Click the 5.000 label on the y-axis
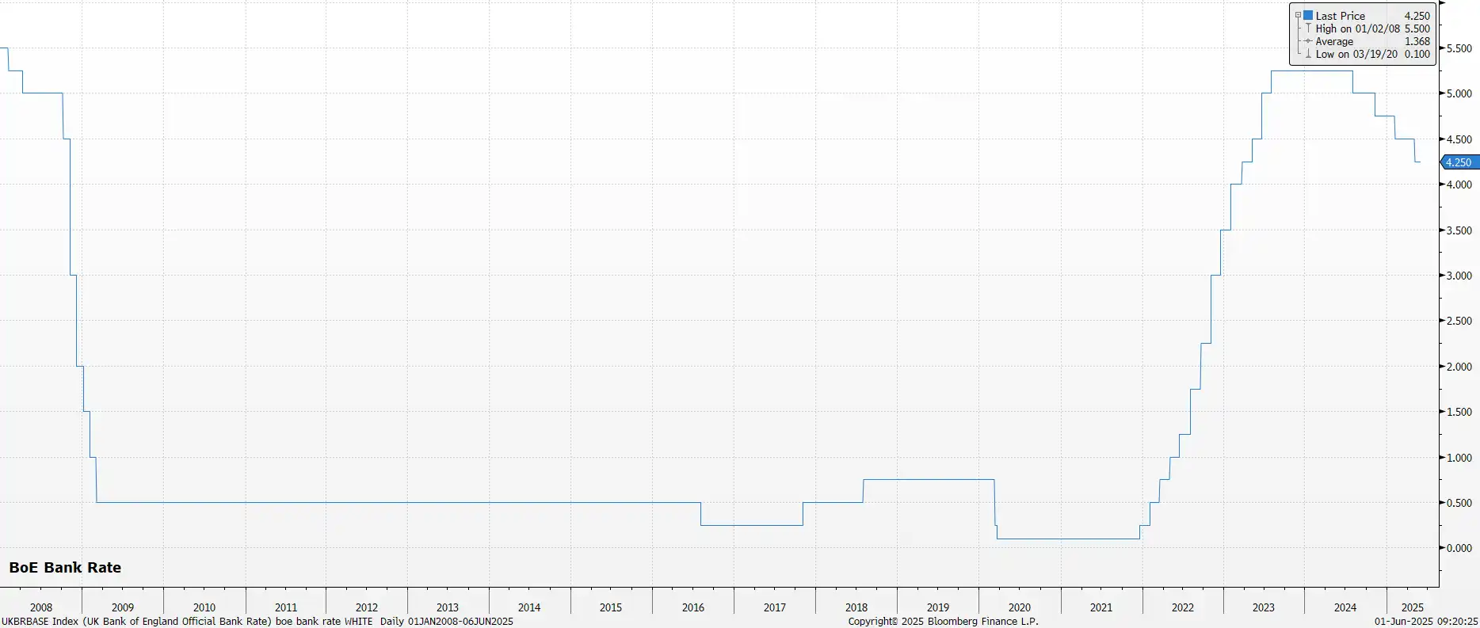This screenshot has width=1480, height=628. coord(1459,93)
